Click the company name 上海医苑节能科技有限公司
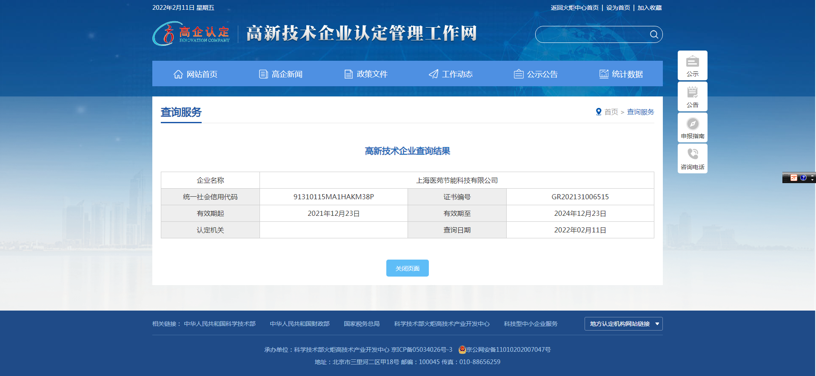The image size is (816, 376). 457,180
